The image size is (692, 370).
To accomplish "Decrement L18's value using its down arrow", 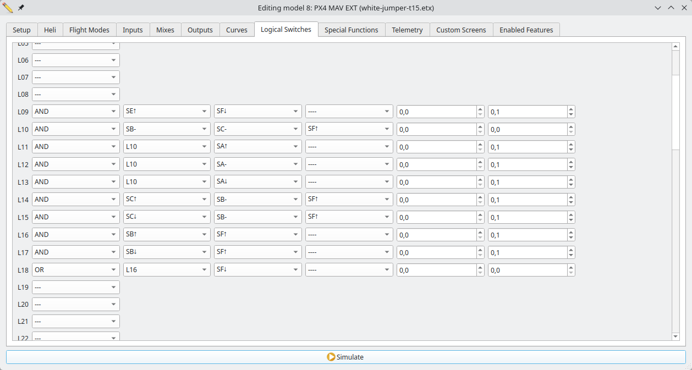I will [571, 272].
